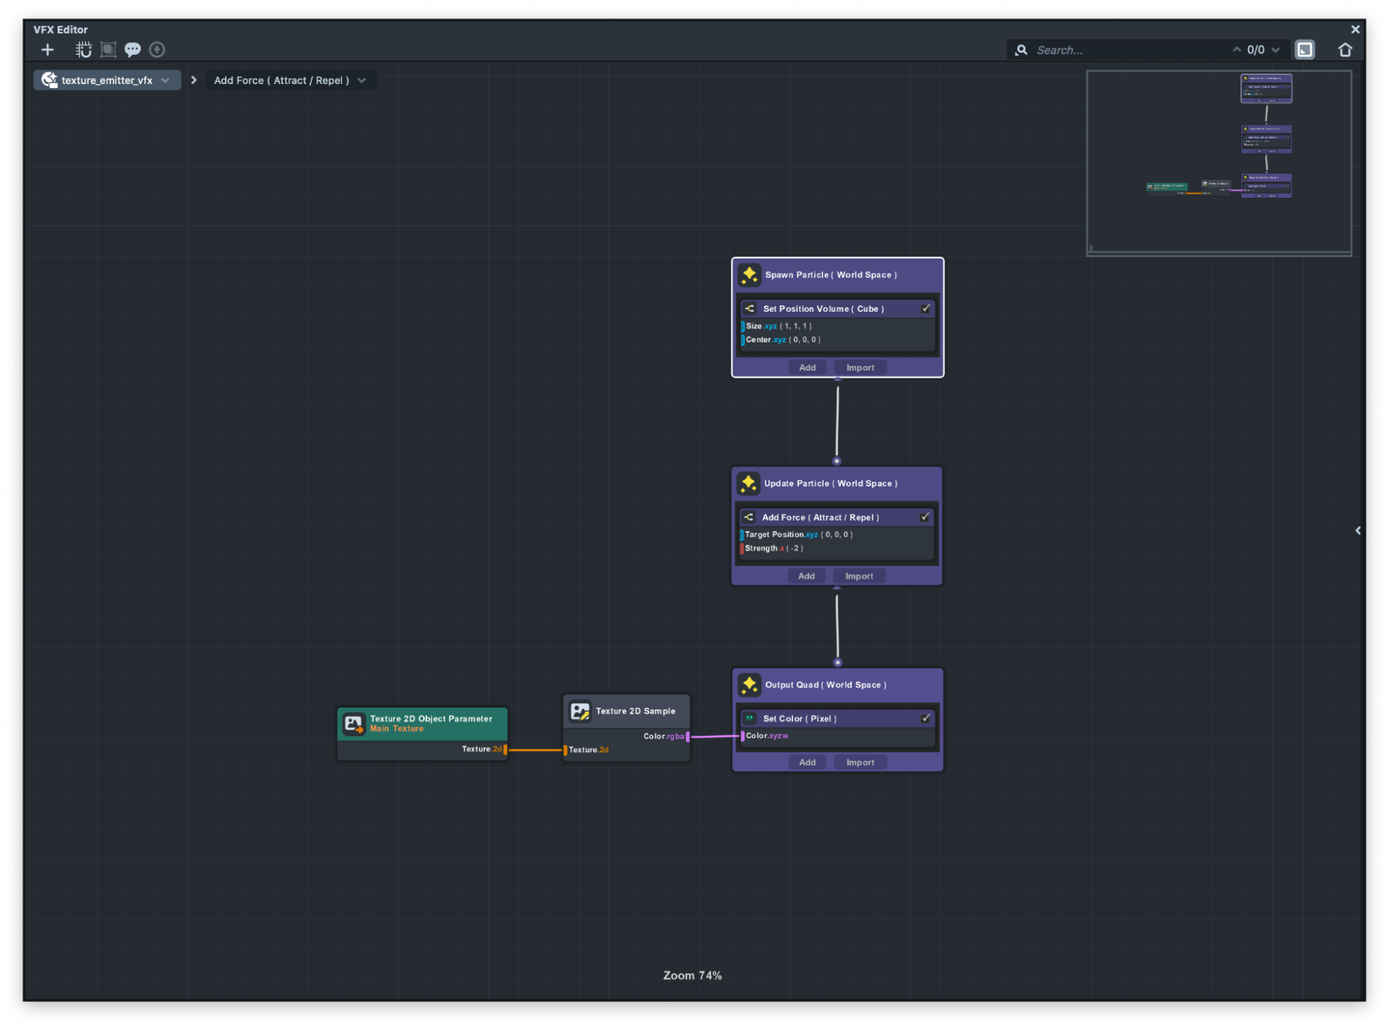The width and height of the screenshot is (1389, 1029).
Task: Open the texture_emitter_vfx breadcrumb dropdown
Action: [165, 80]
